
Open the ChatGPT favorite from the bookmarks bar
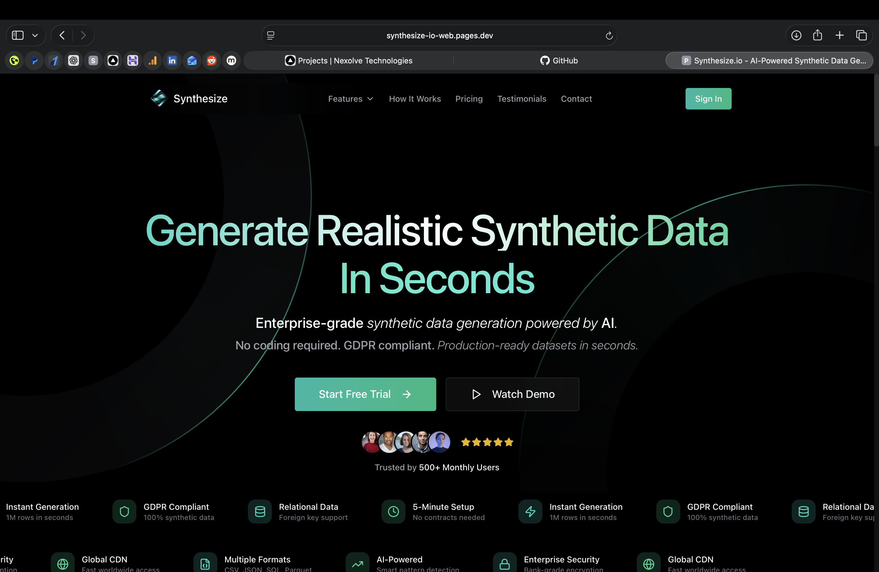[x=74, y=60]
